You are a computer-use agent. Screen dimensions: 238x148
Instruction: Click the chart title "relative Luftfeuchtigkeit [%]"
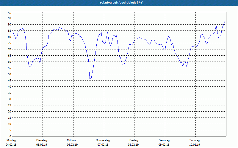click(122, 3)
